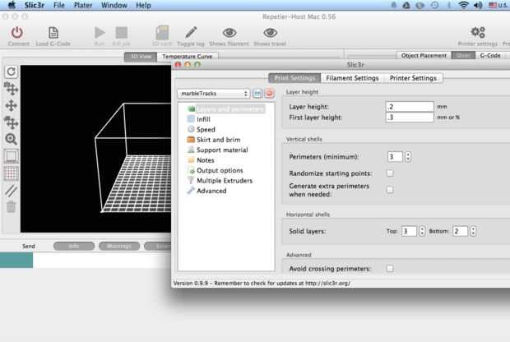
Task: Adjust the Bottom solid layers stepper
Action: (x=473, y=231)
